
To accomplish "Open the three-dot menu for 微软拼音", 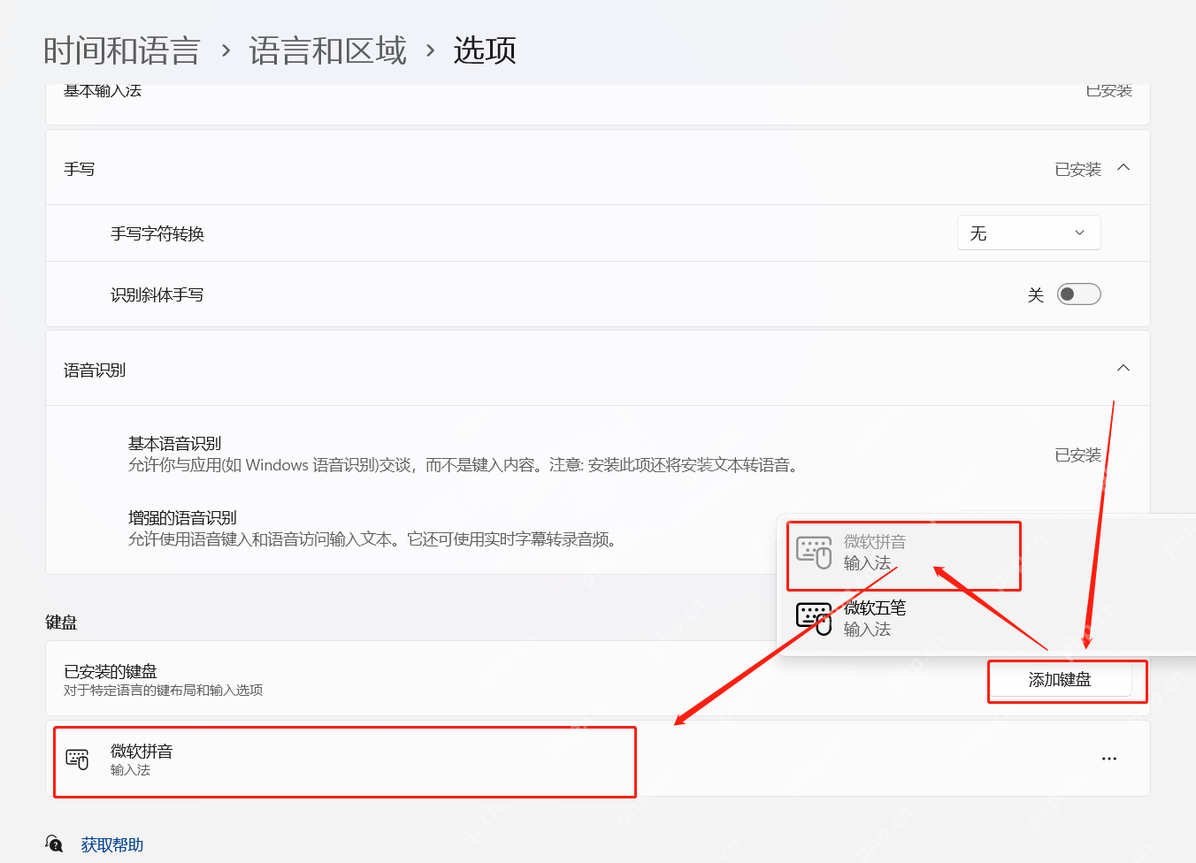I will [x=1109, y=759].
